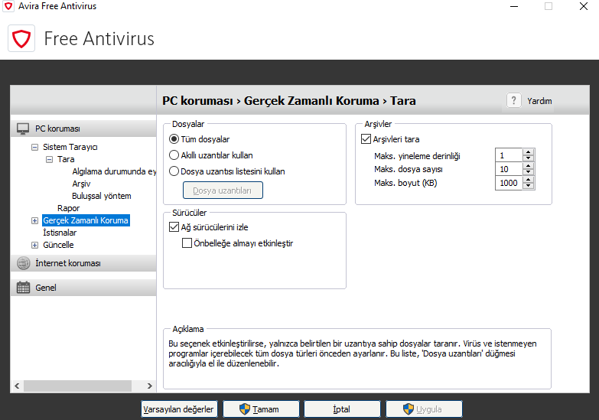Click the sidebar scroll right arrow
The height and width of the screenshot is (420, 599).
click(150, 386)
